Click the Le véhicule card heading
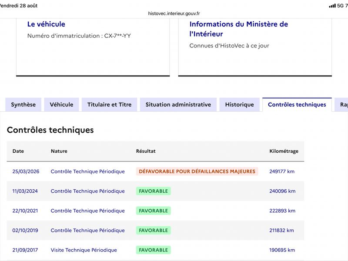 tap(46, 24)
